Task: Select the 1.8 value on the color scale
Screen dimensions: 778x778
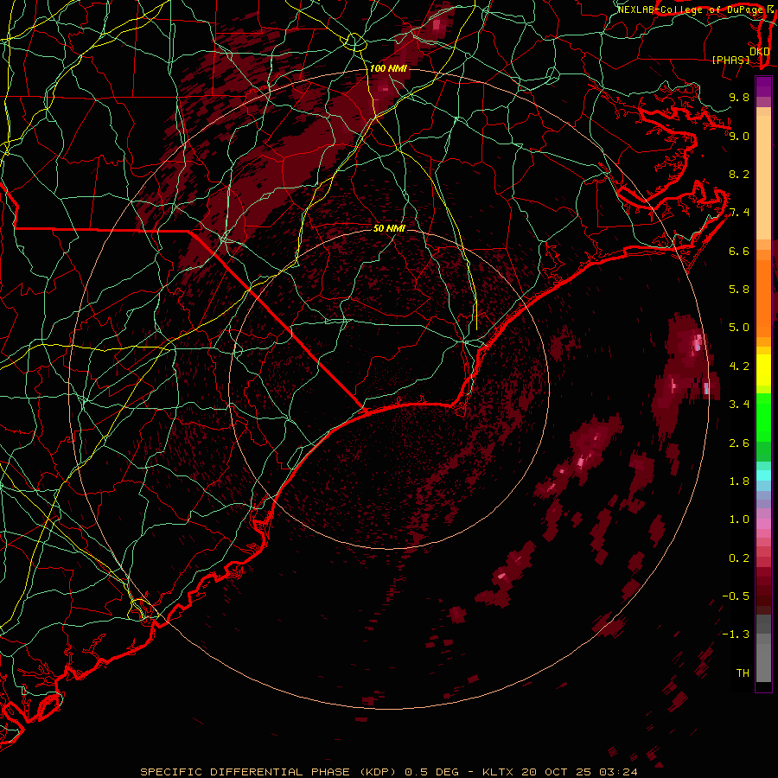Action: coord(739,481)
